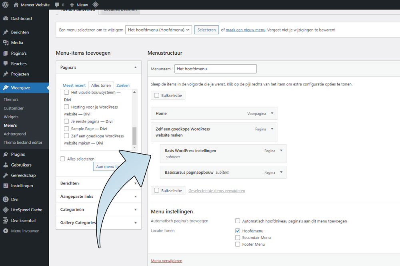The width and height of the screenshot is (400, 266).
Task: Open the menu selection dropdown
Action: [x=158, y=30]
